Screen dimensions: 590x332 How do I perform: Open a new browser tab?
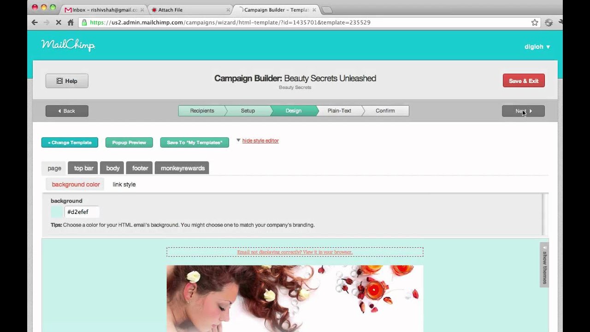pyautogui.click(x=327, y=10)
